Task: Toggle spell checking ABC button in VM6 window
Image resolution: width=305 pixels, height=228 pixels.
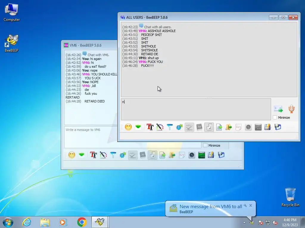Action: [133, 155]
